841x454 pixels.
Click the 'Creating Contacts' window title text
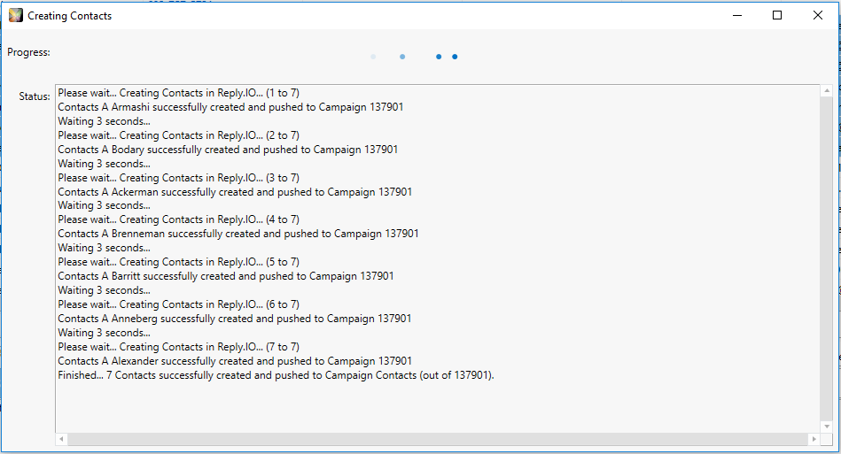(x=70, y=16)
